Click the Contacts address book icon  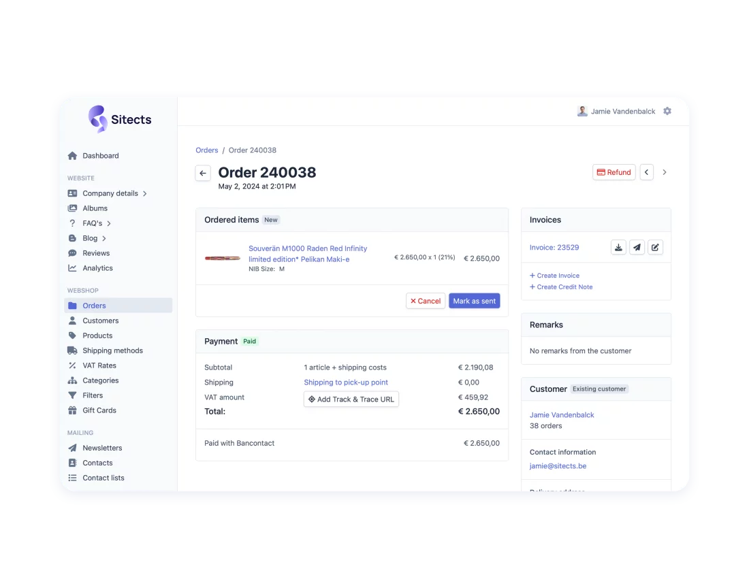coord(72,463)
